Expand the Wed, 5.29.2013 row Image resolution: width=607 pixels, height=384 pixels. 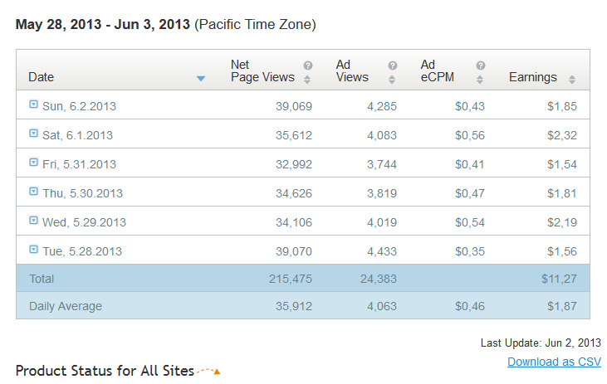[33, 221]
